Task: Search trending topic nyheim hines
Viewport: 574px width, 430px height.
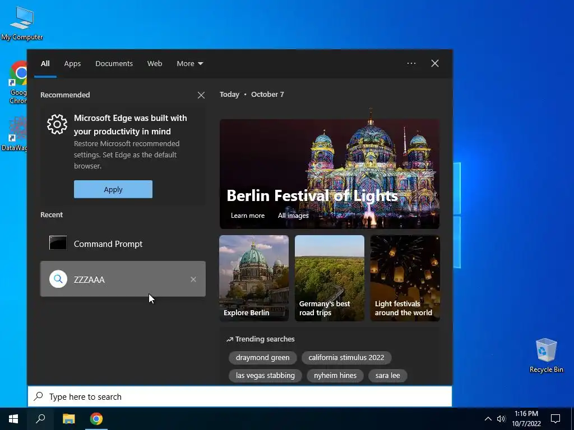Action: click(335, 376)
